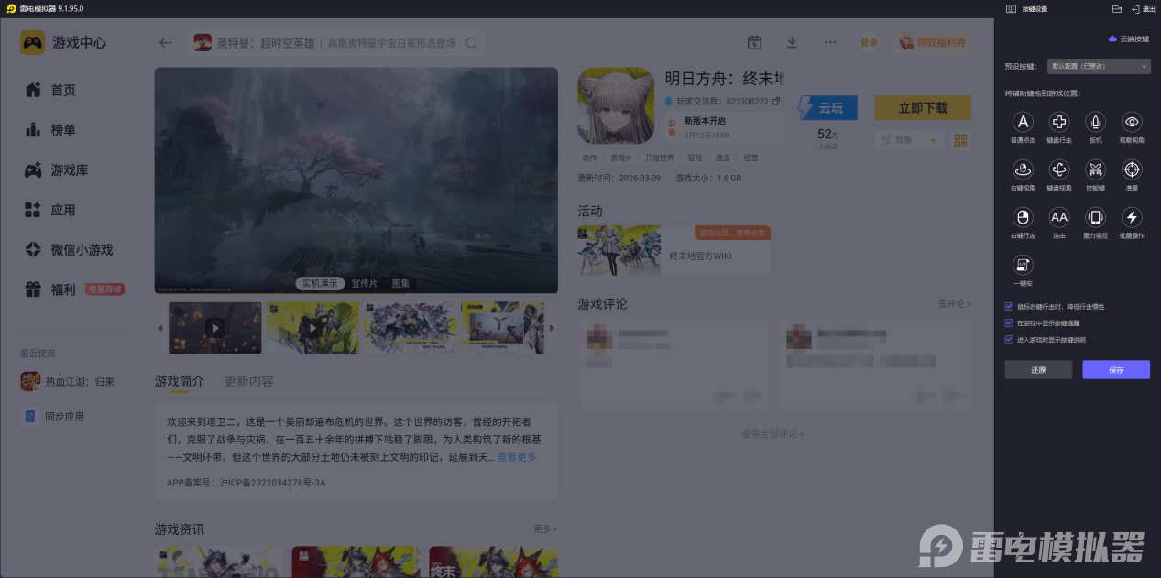Select the 键盘行走 D-pad icon
The width and height of the screenshot is (1161, 578).
click(1059, 122)
